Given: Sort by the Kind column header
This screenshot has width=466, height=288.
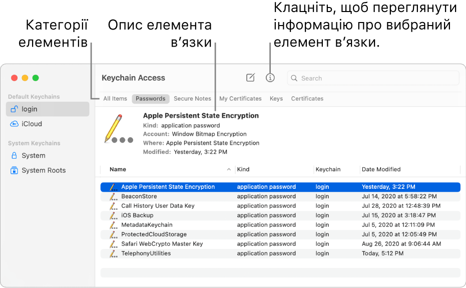Looking at the screenshot, I should click(x=243, y=169).
